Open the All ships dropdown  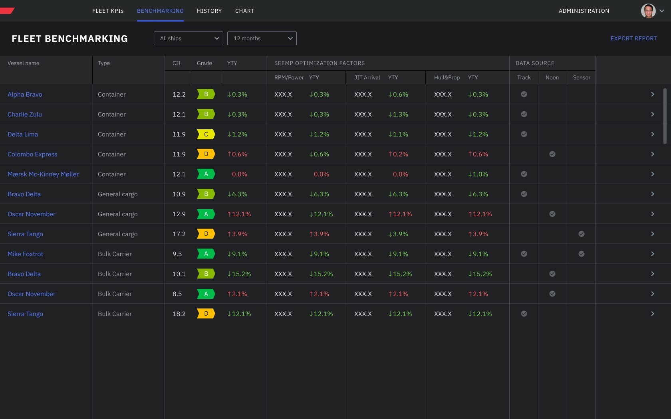[188, 38]
